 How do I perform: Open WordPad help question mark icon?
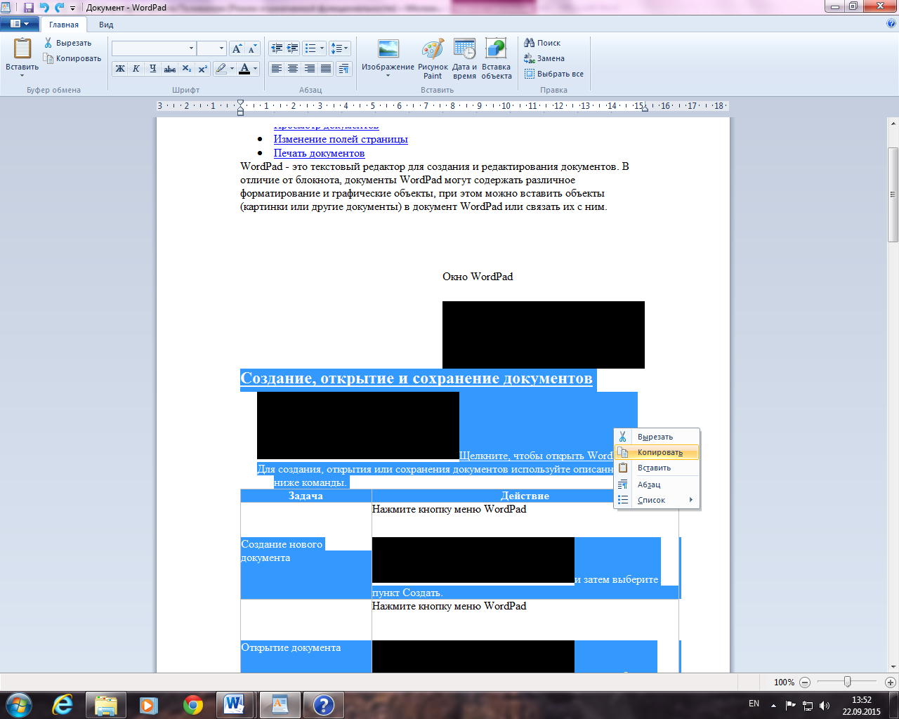pyautogui.click(x=891, y=24)
